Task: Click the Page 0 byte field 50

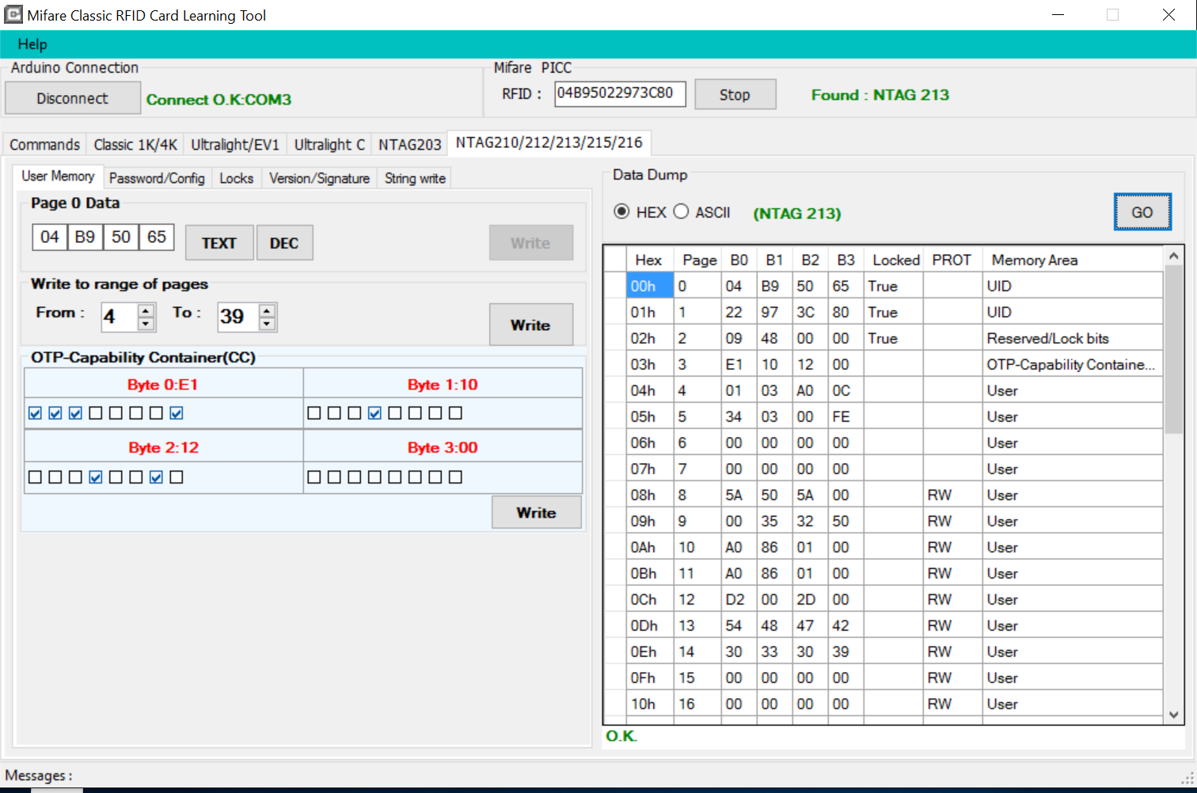Action: click(121, 237)
